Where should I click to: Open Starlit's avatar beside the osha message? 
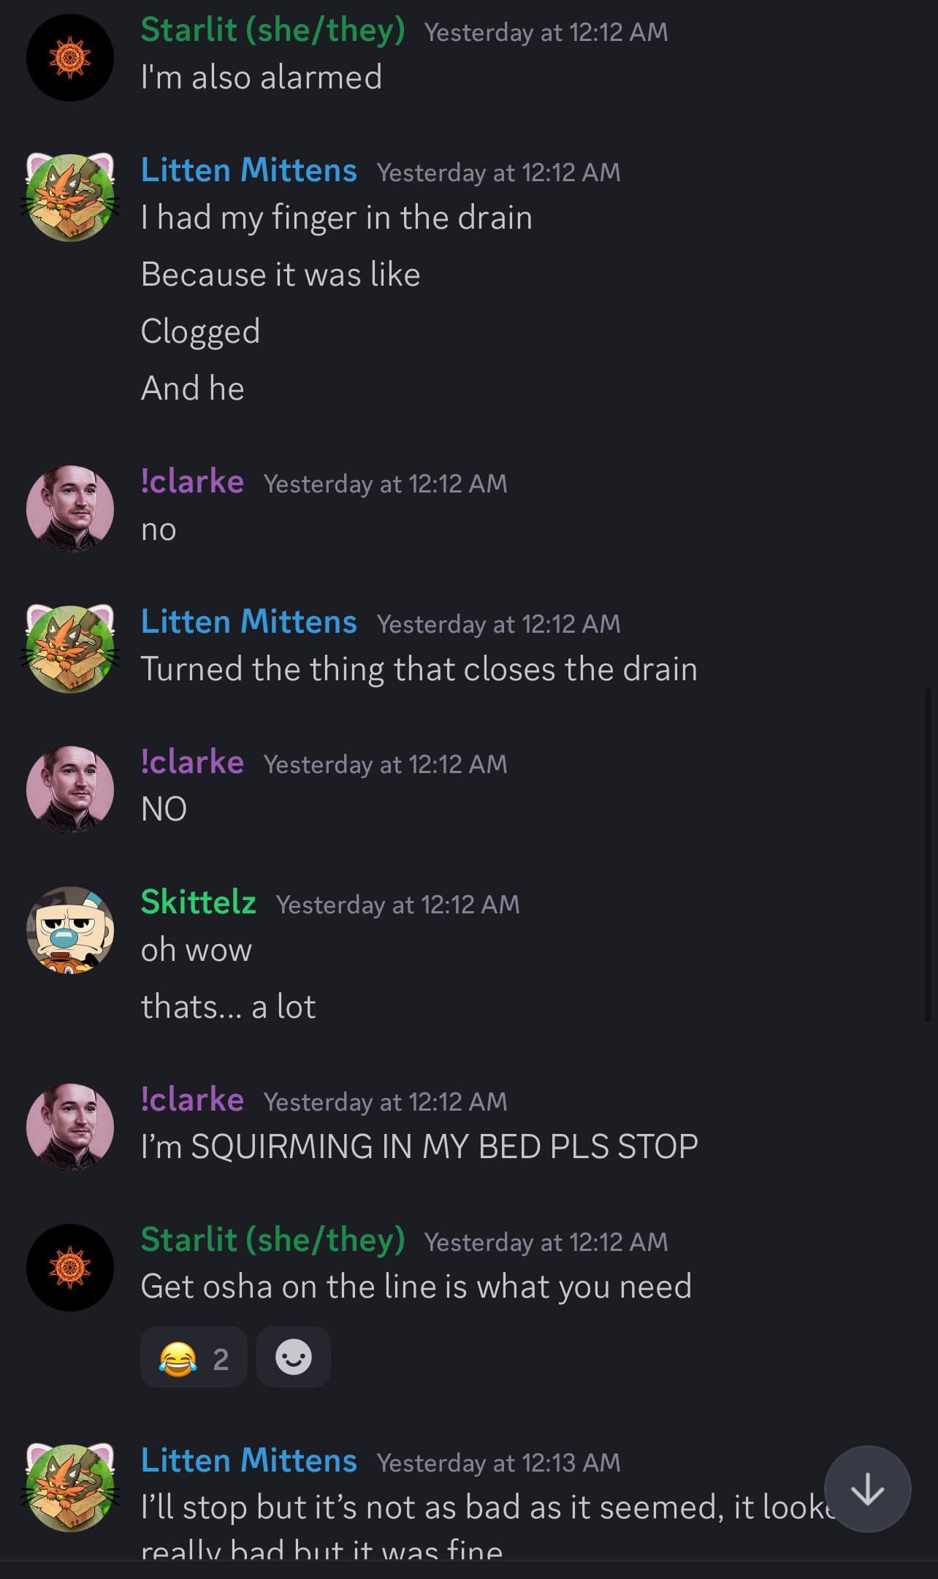(x=70, y=1268)
